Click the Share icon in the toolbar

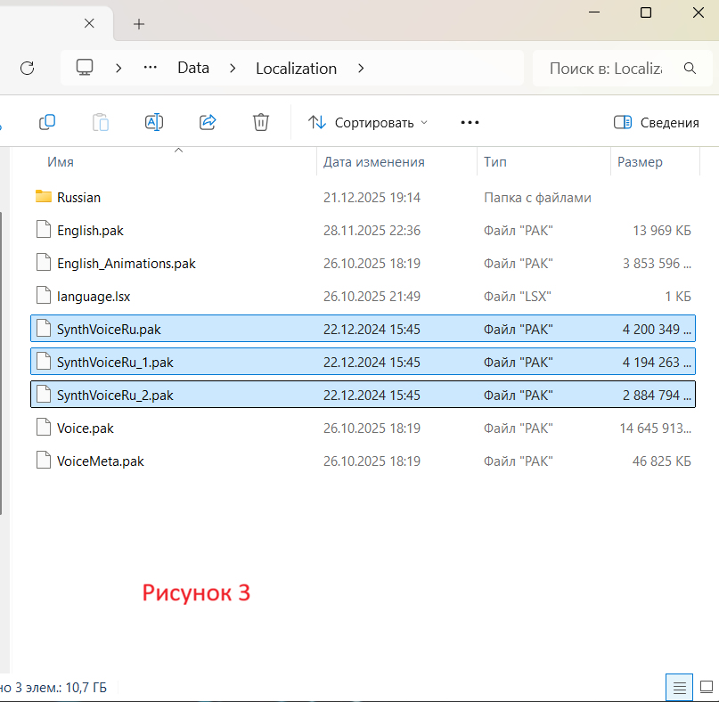[208, 122]
